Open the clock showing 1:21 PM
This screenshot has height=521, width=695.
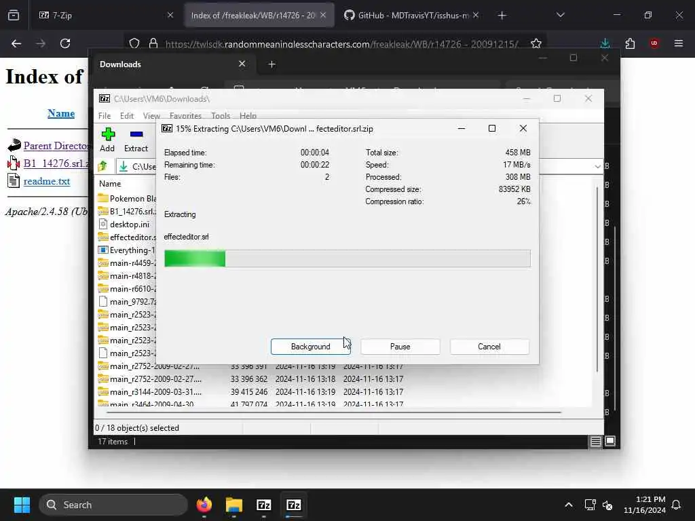645,505
